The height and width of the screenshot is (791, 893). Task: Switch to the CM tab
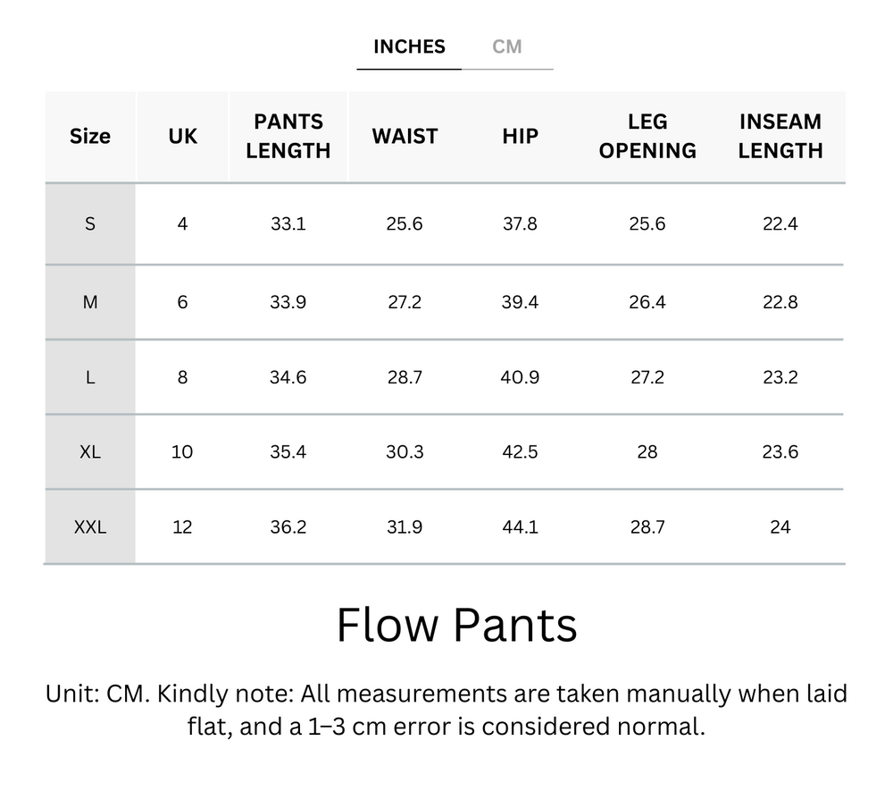[509, 46]
